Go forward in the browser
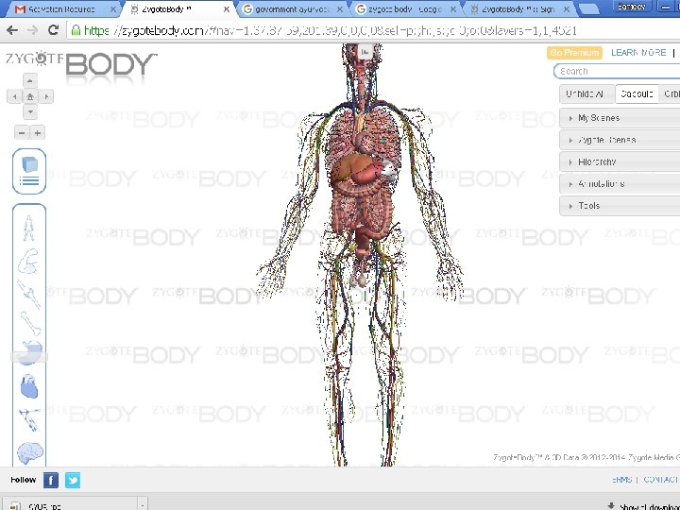Screen dimensions: 680x510 point(32,30)
